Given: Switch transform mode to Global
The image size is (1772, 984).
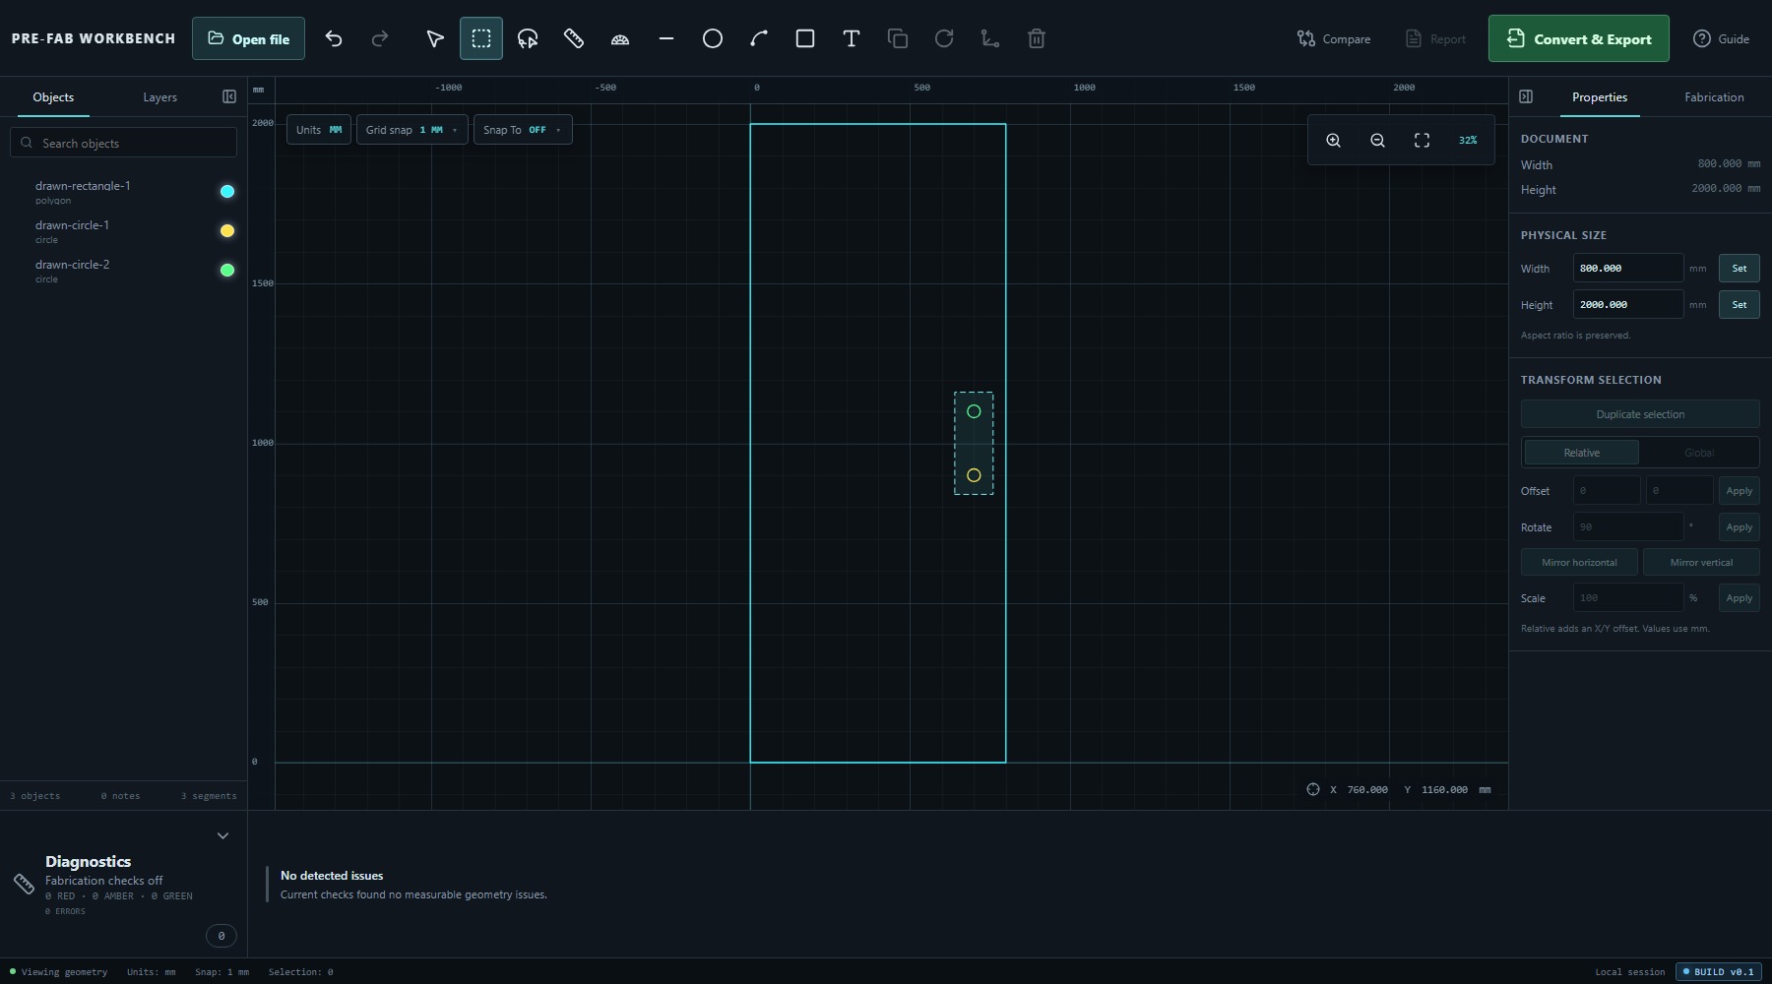Looking at the screenshot, I should pyautogui.click(x=1699, y=453).
